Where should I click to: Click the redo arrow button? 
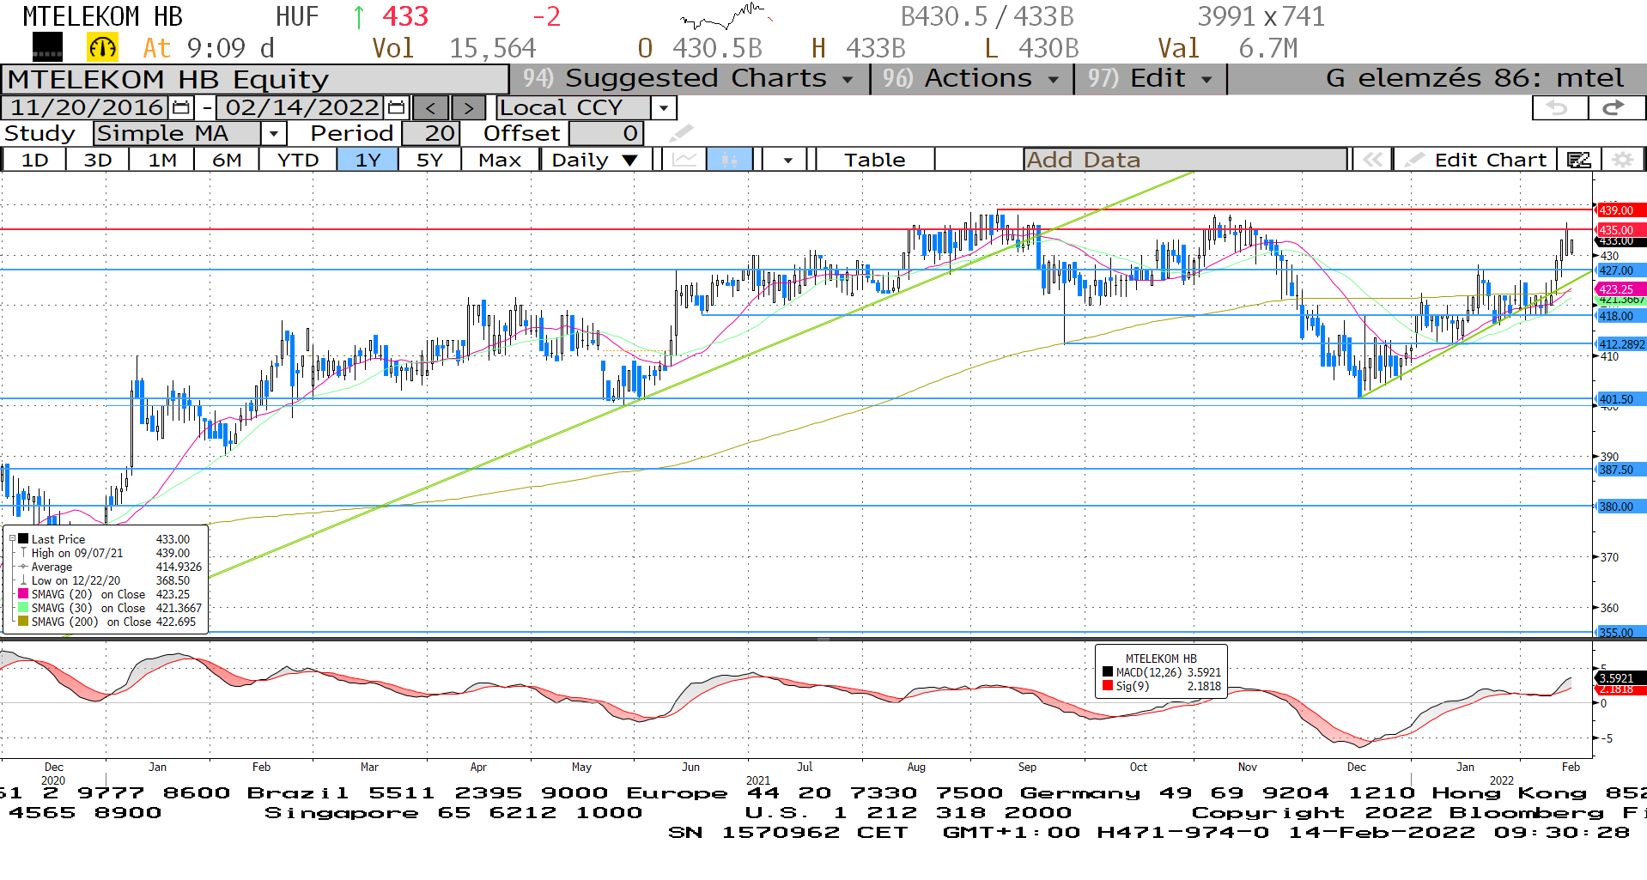tap(1615, 107)
